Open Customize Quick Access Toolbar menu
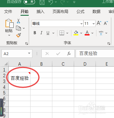This screenshot has width=114, height=118. point(74,2)
